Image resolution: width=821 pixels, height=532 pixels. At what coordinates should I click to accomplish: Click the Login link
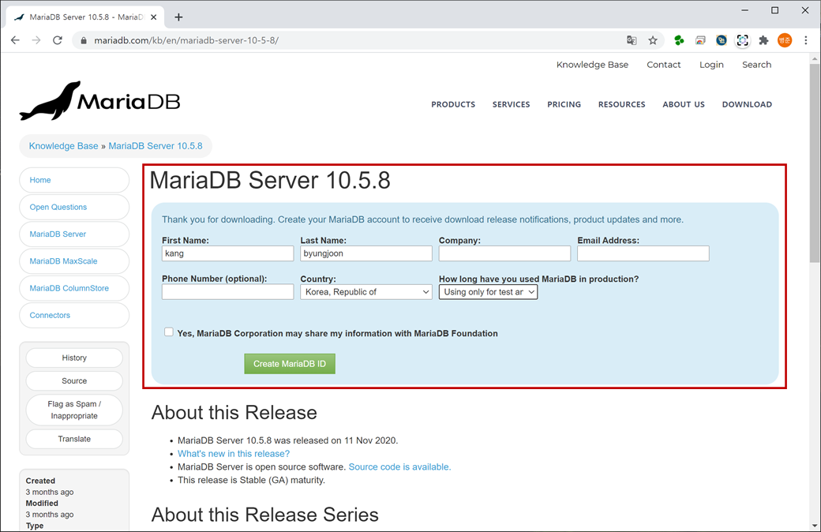[x=711, y=65]
